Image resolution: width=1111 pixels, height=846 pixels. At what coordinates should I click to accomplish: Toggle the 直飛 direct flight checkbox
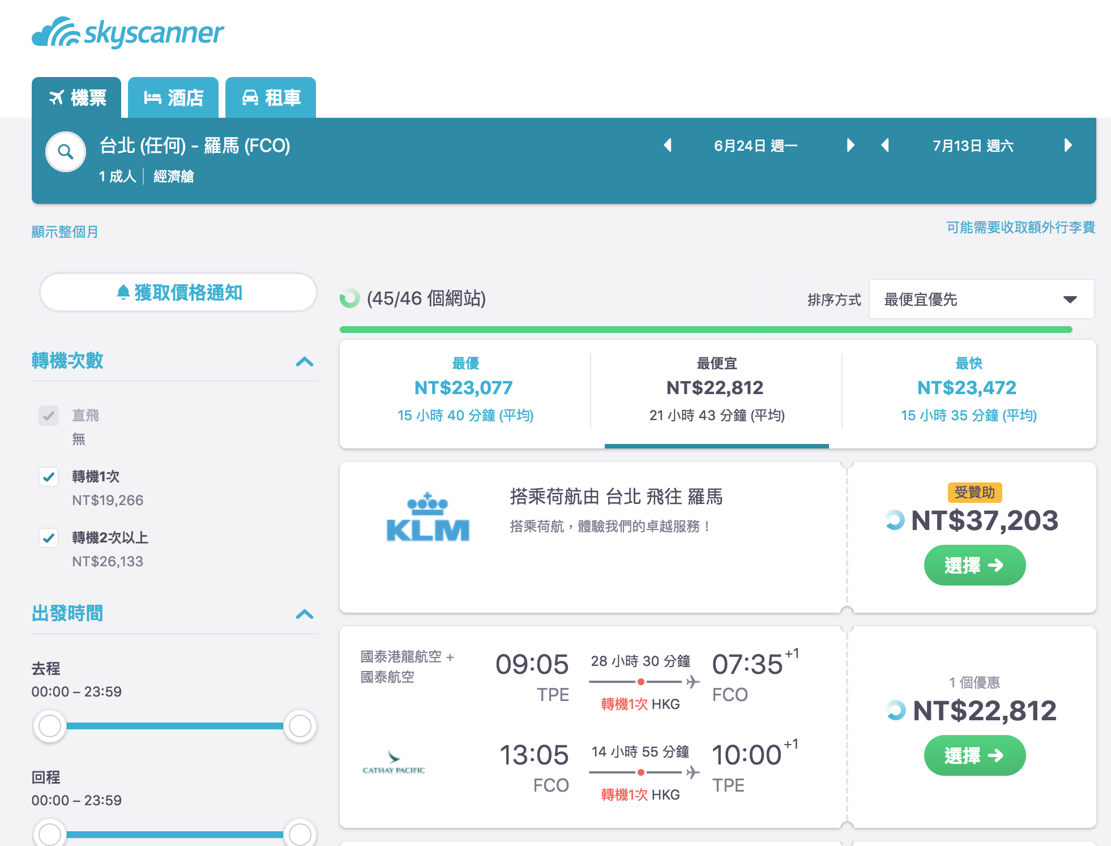point(49,416)
